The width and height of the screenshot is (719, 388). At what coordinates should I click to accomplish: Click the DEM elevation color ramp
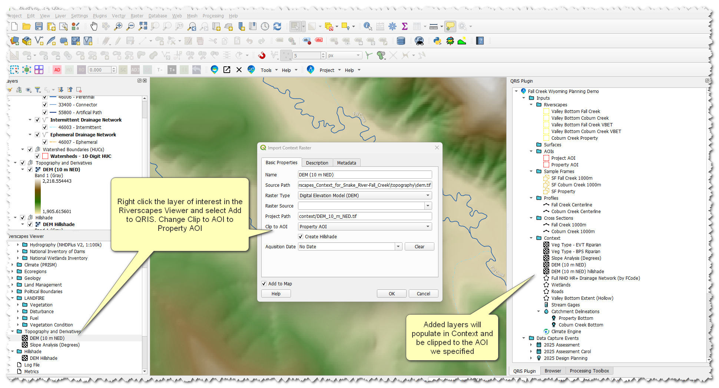(38, 196)
